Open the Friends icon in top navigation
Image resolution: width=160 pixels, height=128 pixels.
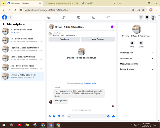tap(64, 17)
